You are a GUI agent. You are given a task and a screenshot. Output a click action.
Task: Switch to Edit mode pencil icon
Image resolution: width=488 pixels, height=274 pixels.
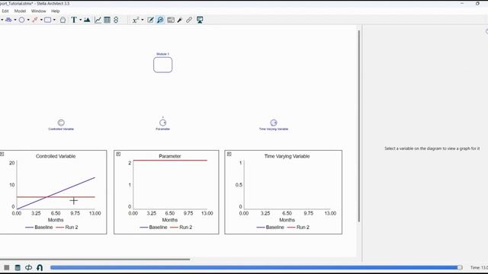click(x=150, y=20)
